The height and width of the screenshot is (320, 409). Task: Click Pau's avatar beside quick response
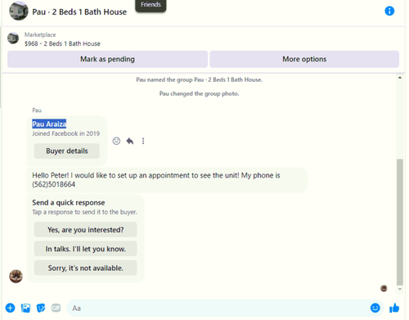(x=16, y=276)
